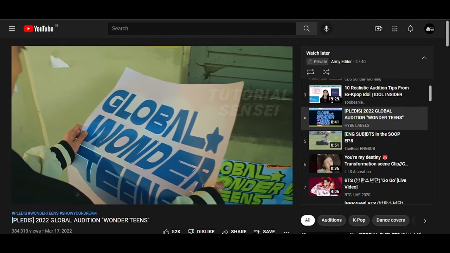The width and height of the screenshot is (450, 253).
Task: Open the account avatar menu
Action: (430, 29)
